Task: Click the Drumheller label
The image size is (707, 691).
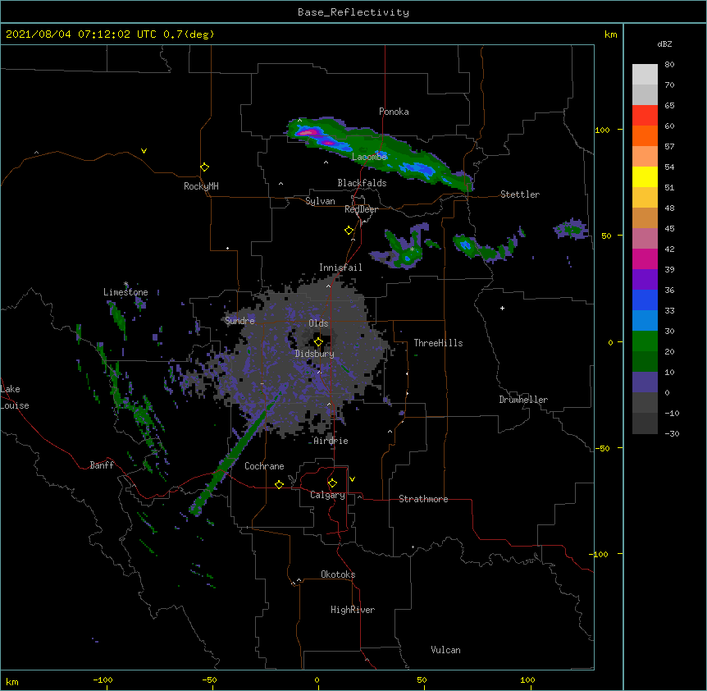Action: [523, 400]
